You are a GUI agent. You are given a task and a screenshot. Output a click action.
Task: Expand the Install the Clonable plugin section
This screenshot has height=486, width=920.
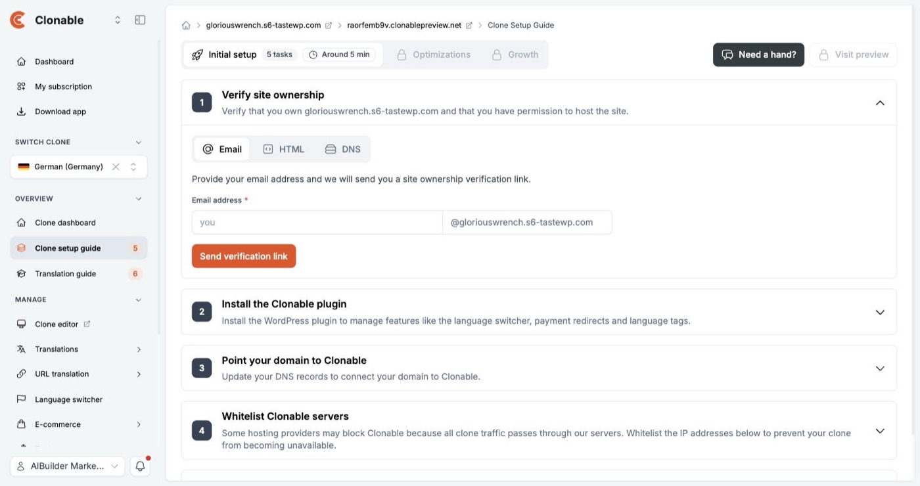(x=880, y=313)
